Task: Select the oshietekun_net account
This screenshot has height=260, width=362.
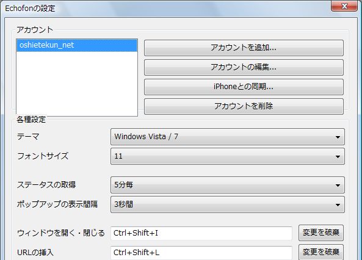Action: click(77, 45)
